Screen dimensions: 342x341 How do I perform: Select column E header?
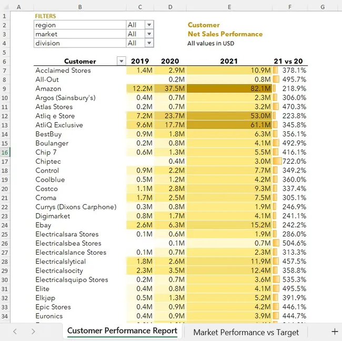[229, 7]
